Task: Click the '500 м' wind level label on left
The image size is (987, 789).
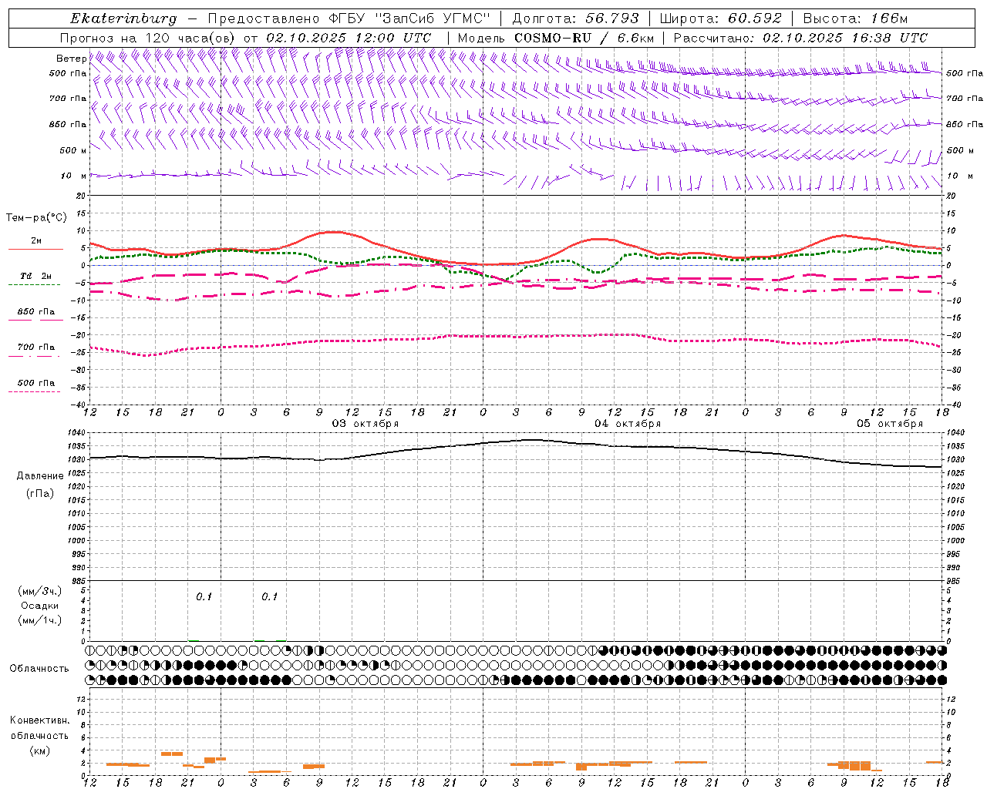Action: coord(74,150)
